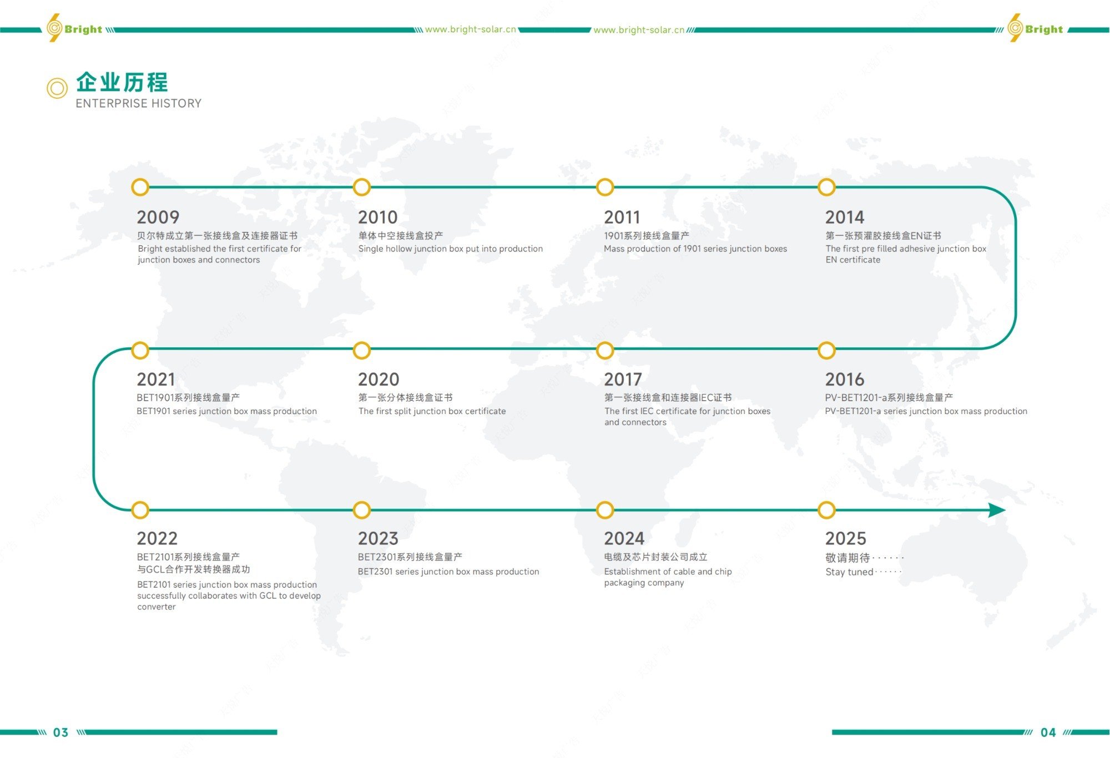1110x758 pixels.
Task: Click text 与GCL合作开发转换器成功
Action: click(x=194, y=569)
